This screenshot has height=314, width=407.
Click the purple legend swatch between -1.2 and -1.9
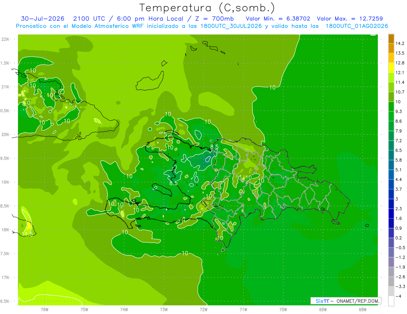point(391,262)
